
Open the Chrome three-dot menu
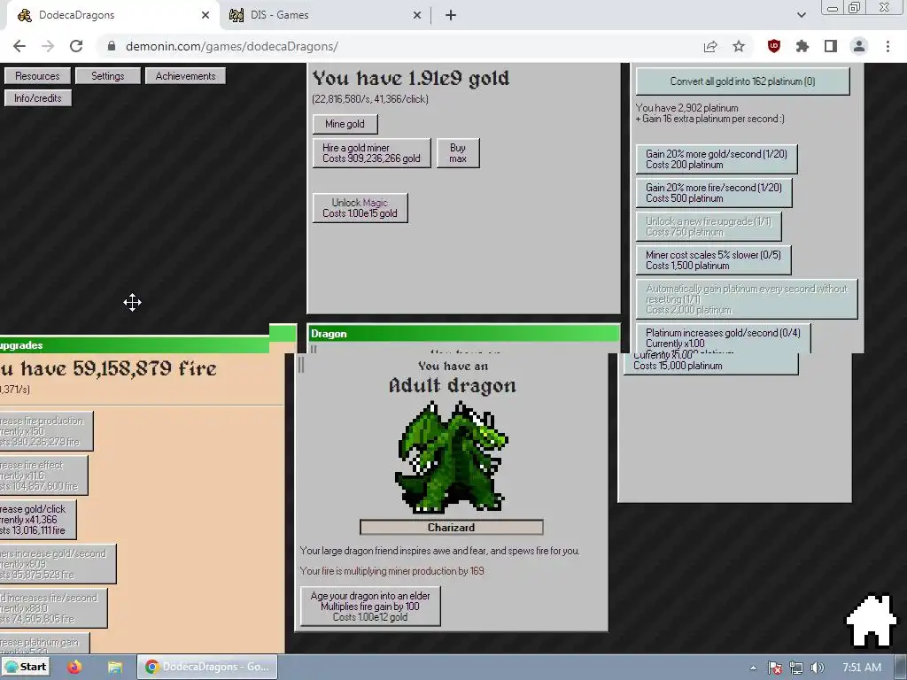[888, 46]
